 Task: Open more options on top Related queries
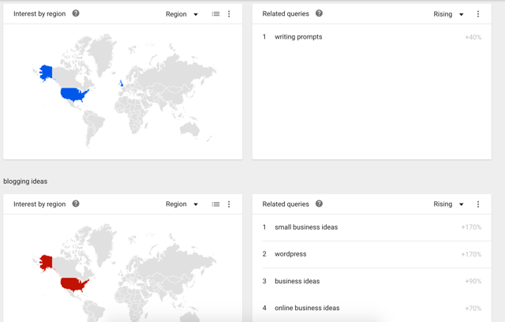tap(478, 14)
